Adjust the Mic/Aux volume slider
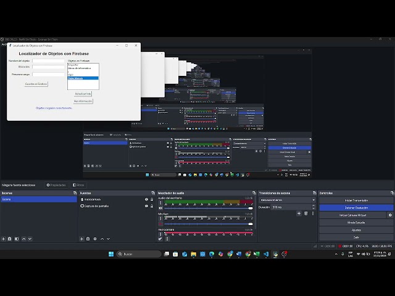The image size is (395, 296). (209, 224)
